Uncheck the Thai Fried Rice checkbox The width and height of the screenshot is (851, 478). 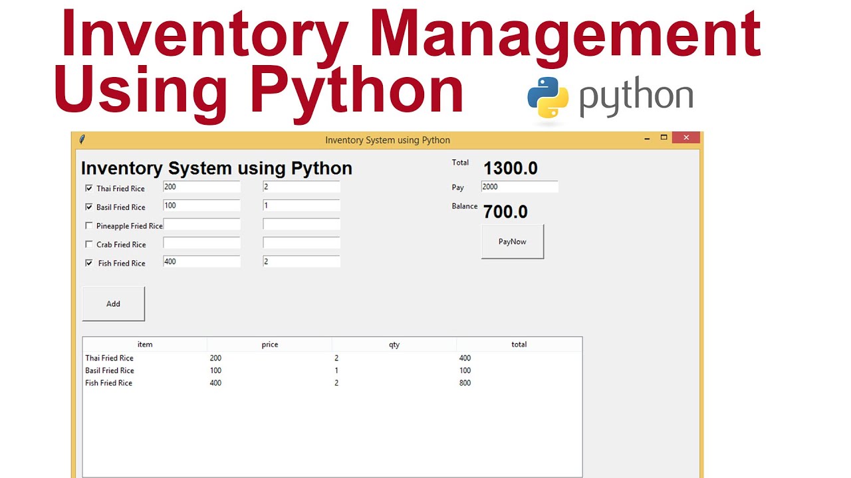point(89,189)
